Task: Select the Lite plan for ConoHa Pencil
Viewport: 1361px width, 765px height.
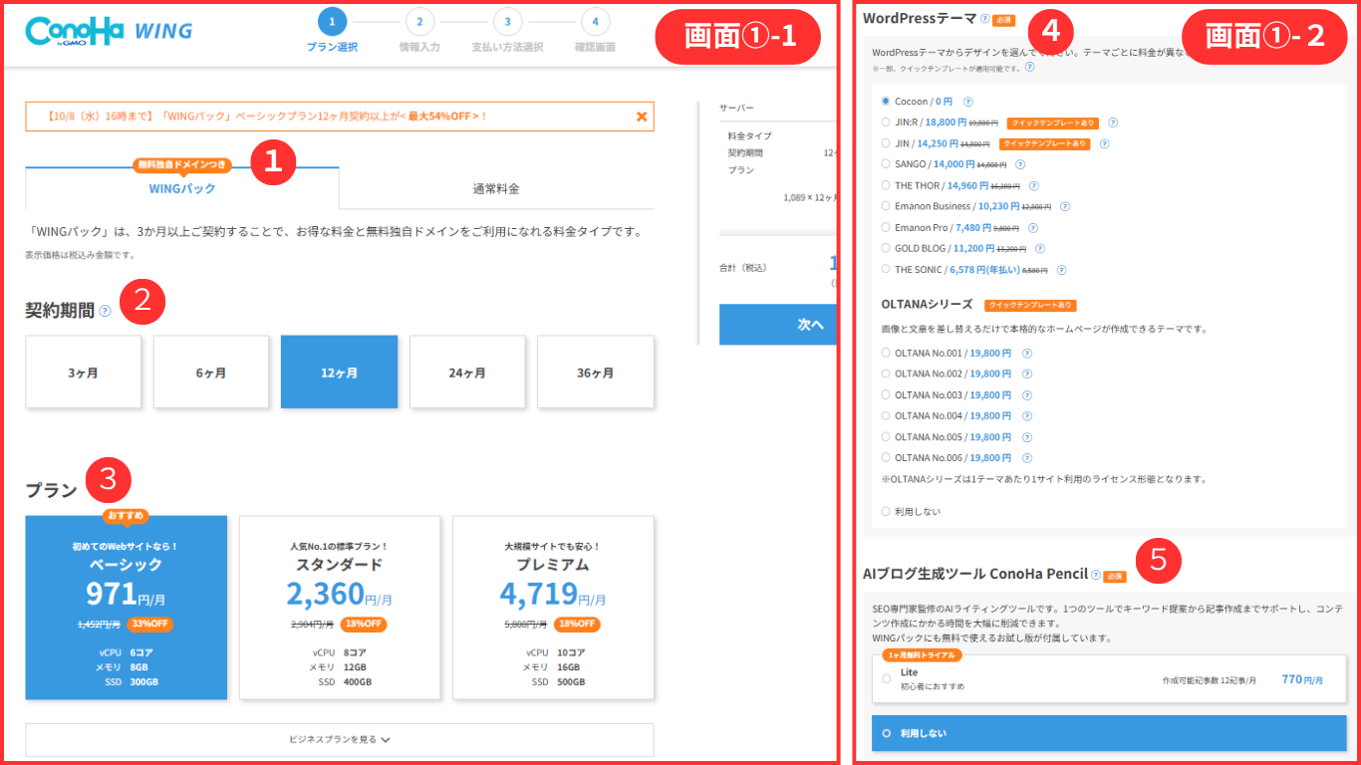Action: click(x=887, y=678)
